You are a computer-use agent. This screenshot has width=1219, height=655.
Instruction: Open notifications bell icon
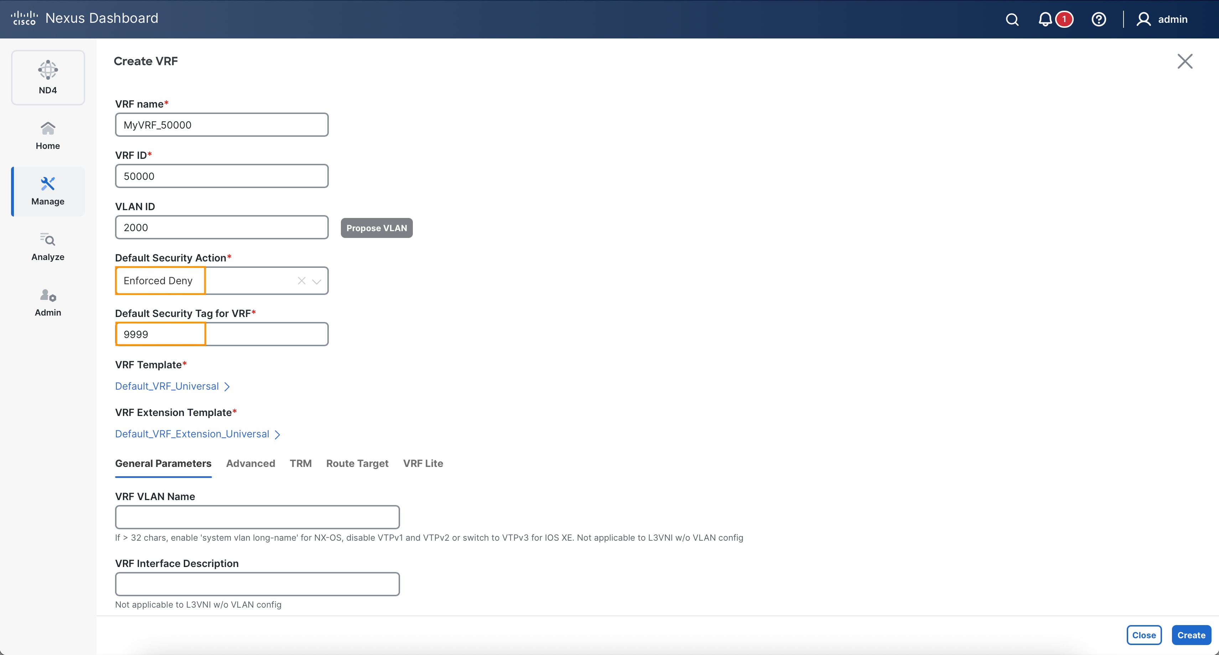point(1045,19)
